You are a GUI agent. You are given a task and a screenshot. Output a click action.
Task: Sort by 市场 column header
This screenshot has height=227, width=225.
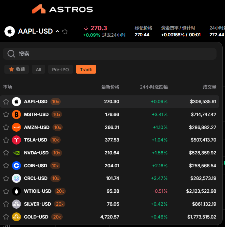pyautogui.click(x=7, y=87)
